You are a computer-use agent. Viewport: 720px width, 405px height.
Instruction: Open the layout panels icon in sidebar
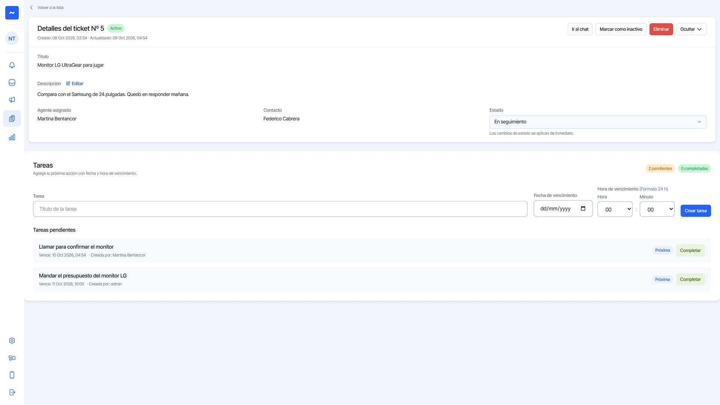(x=12, y=358)
